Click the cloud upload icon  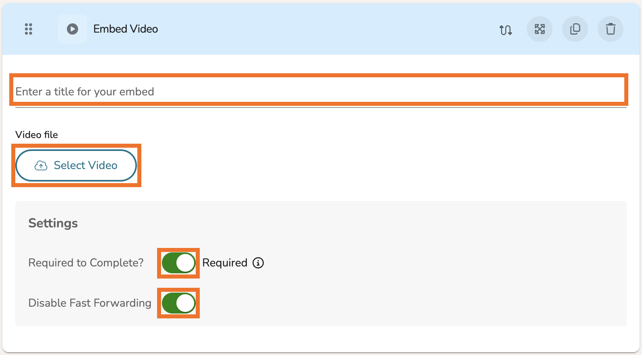coord(41,165)
